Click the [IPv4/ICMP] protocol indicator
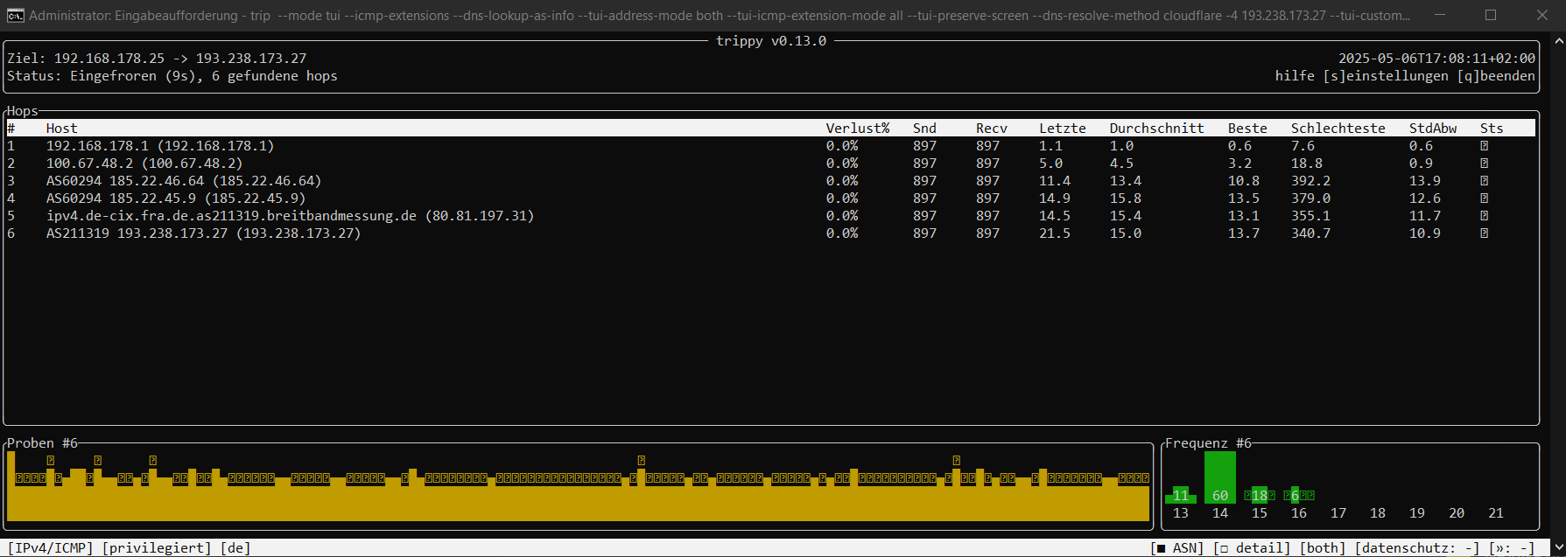Viewport: 1566px width, 557px height. click(50, 548)
